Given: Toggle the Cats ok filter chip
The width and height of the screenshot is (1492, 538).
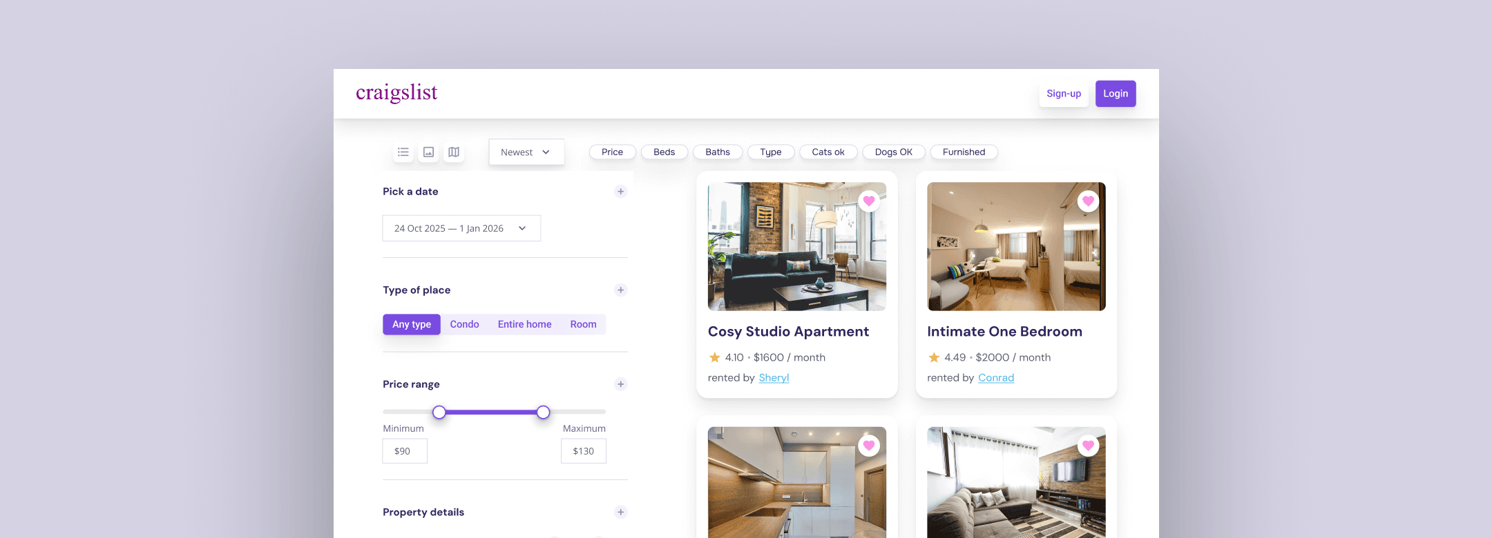Looking at the screenshot, I should pos(828,152).
